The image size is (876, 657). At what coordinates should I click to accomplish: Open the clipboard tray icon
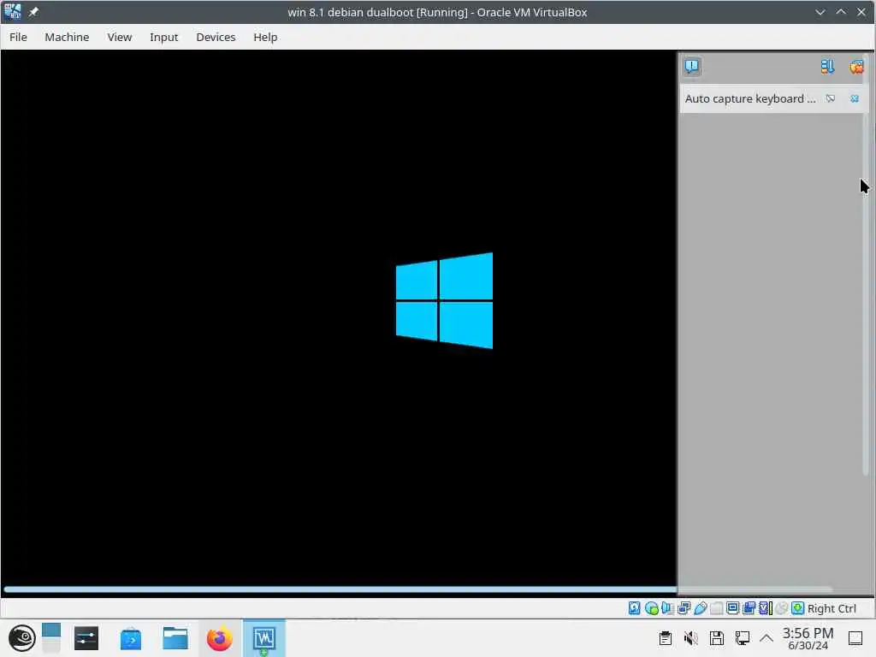tap(665, 638)
